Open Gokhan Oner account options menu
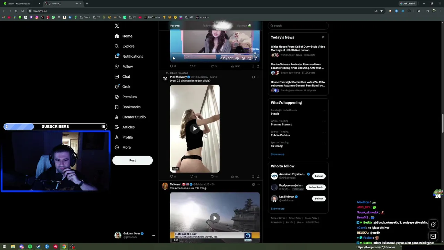Viewport: 444px width, 250px height. coord(153,235)
